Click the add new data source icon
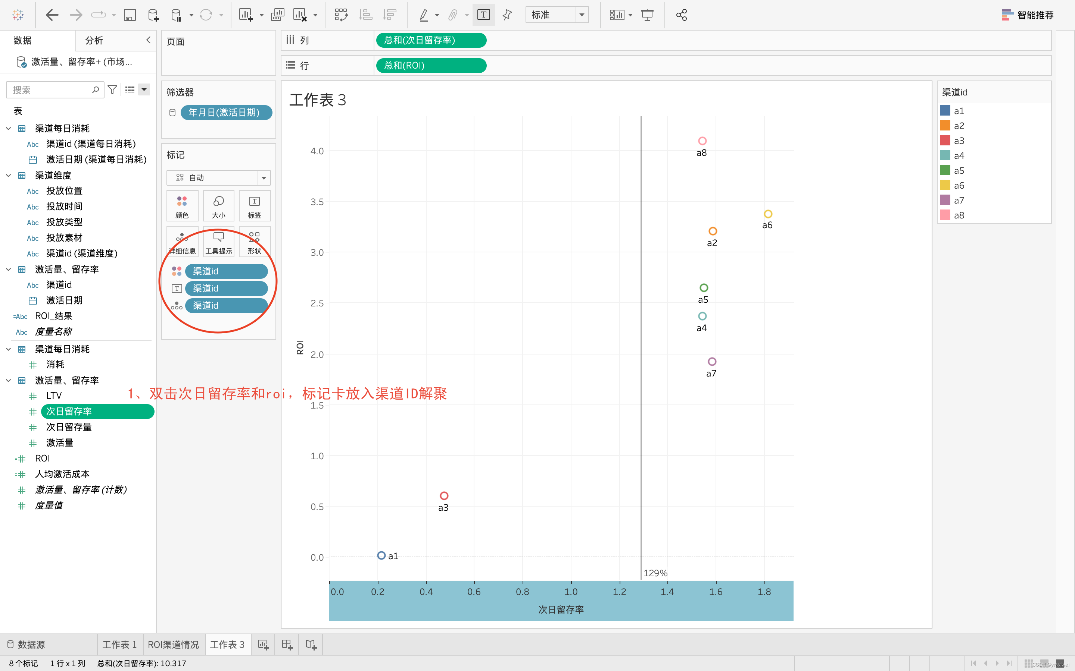This screenshot has height=671, width=1075. (x=153, y=15)
